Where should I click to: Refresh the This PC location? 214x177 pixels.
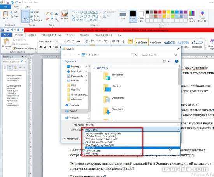pos(135,55)
